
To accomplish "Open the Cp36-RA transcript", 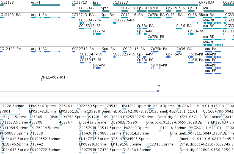I will (x=179, y=29).
